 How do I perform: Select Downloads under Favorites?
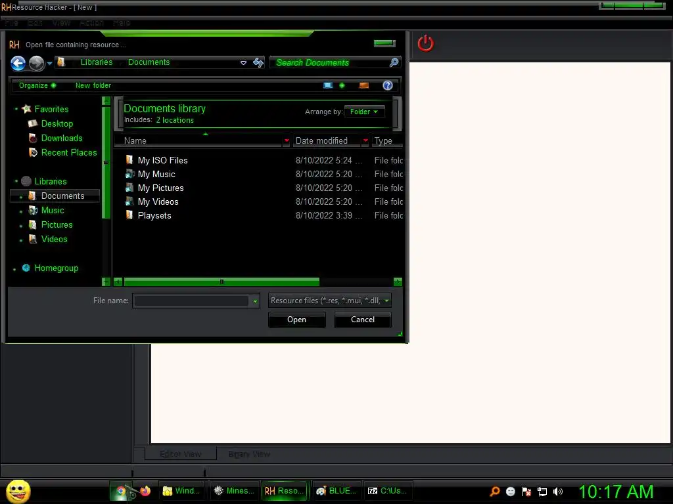(62, 138)
